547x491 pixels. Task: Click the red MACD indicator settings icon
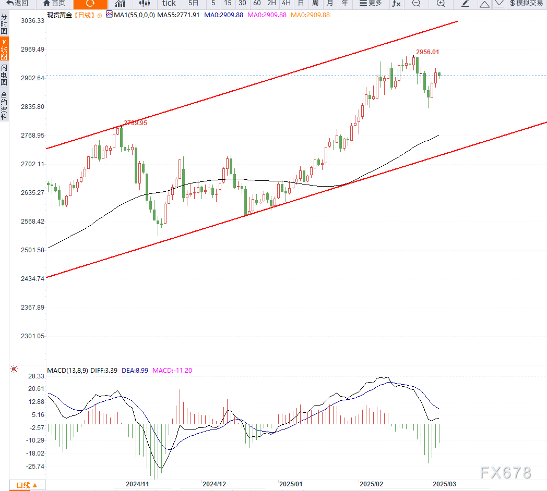(14, 370)
